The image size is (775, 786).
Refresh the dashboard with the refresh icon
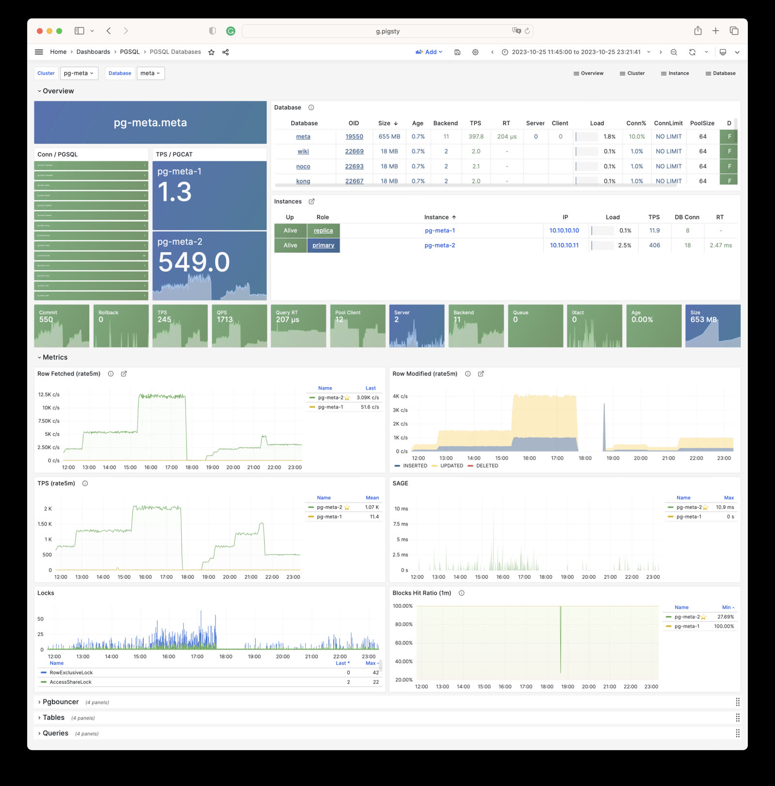pyautogui.click(x=693, y=52)
